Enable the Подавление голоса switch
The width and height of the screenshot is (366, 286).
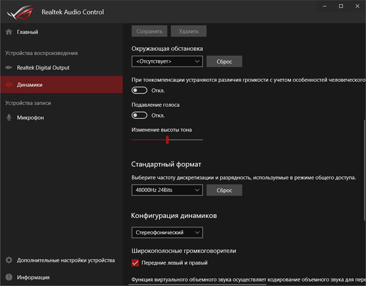pyautogui.click(x=139, y=115)
